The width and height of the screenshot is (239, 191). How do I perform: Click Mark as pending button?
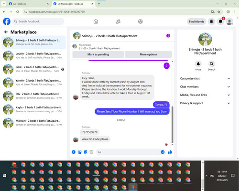(x=98, y=54)
